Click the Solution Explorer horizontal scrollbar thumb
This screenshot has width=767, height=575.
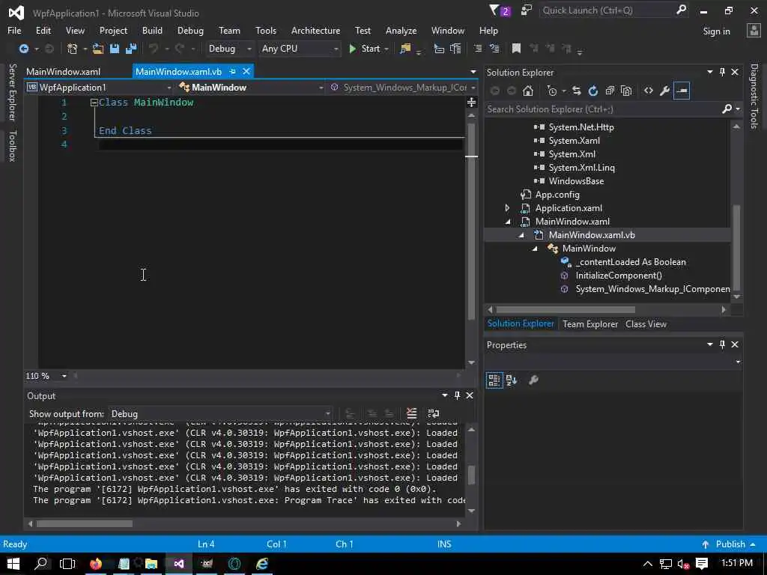pyautogui.click(x=566, y=309)
